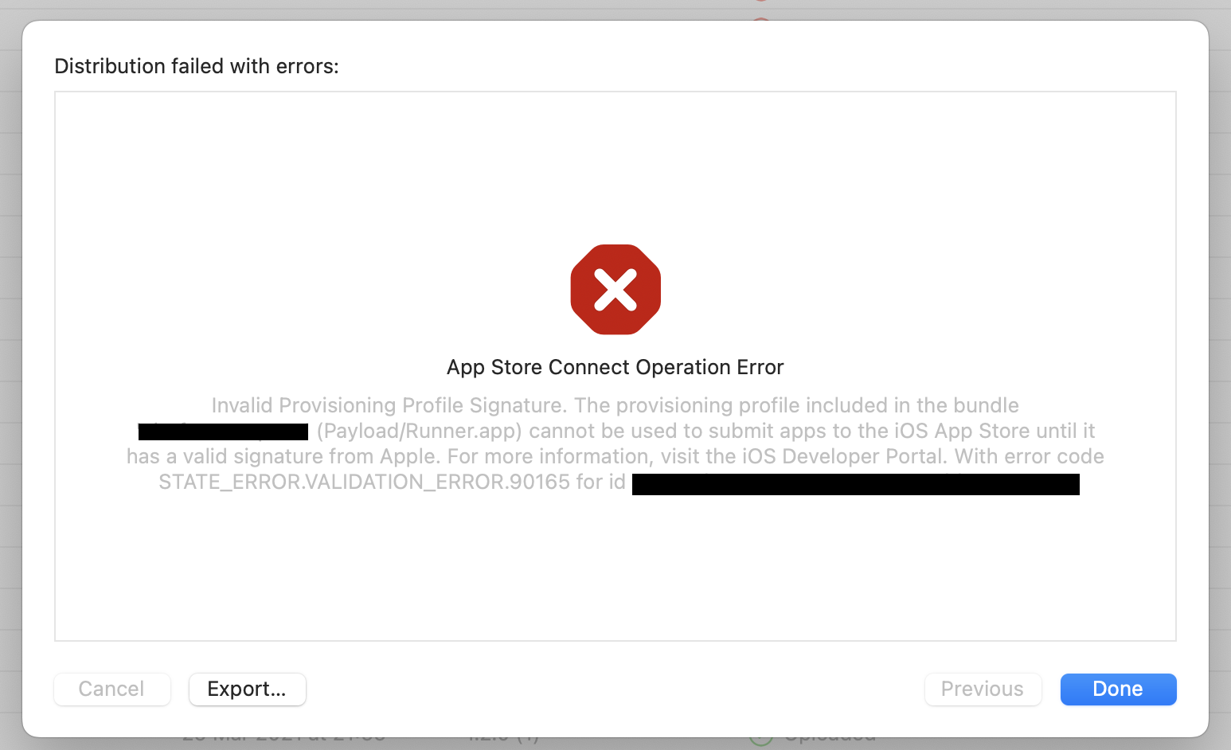
Task: Export the distribution error log
Action: pyautogui.click(x=247, y=689)
